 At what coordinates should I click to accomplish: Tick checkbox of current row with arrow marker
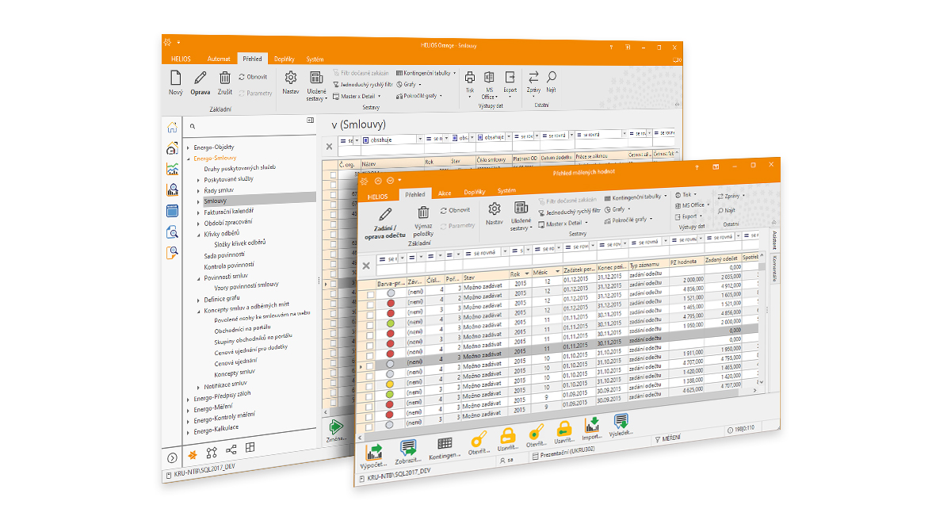click(x=371, y=365)
